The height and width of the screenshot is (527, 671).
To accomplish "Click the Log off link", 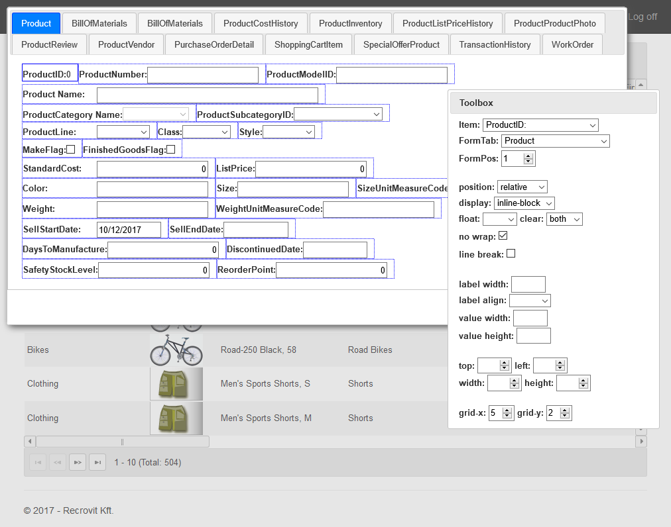I will (x=642, y=17).
